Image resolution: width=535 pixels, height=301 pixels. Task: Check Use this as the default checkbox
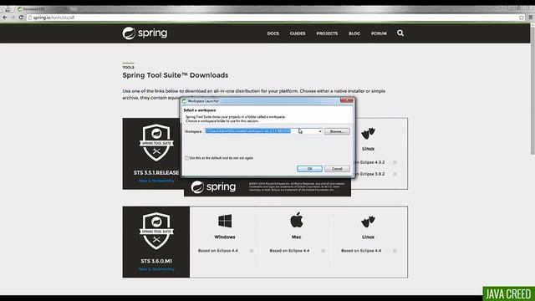pos(186,158)
